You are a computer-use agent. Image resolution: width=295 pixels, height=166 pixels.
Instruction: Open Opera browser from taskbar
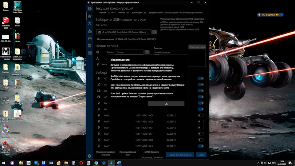[x=81, y=163]
